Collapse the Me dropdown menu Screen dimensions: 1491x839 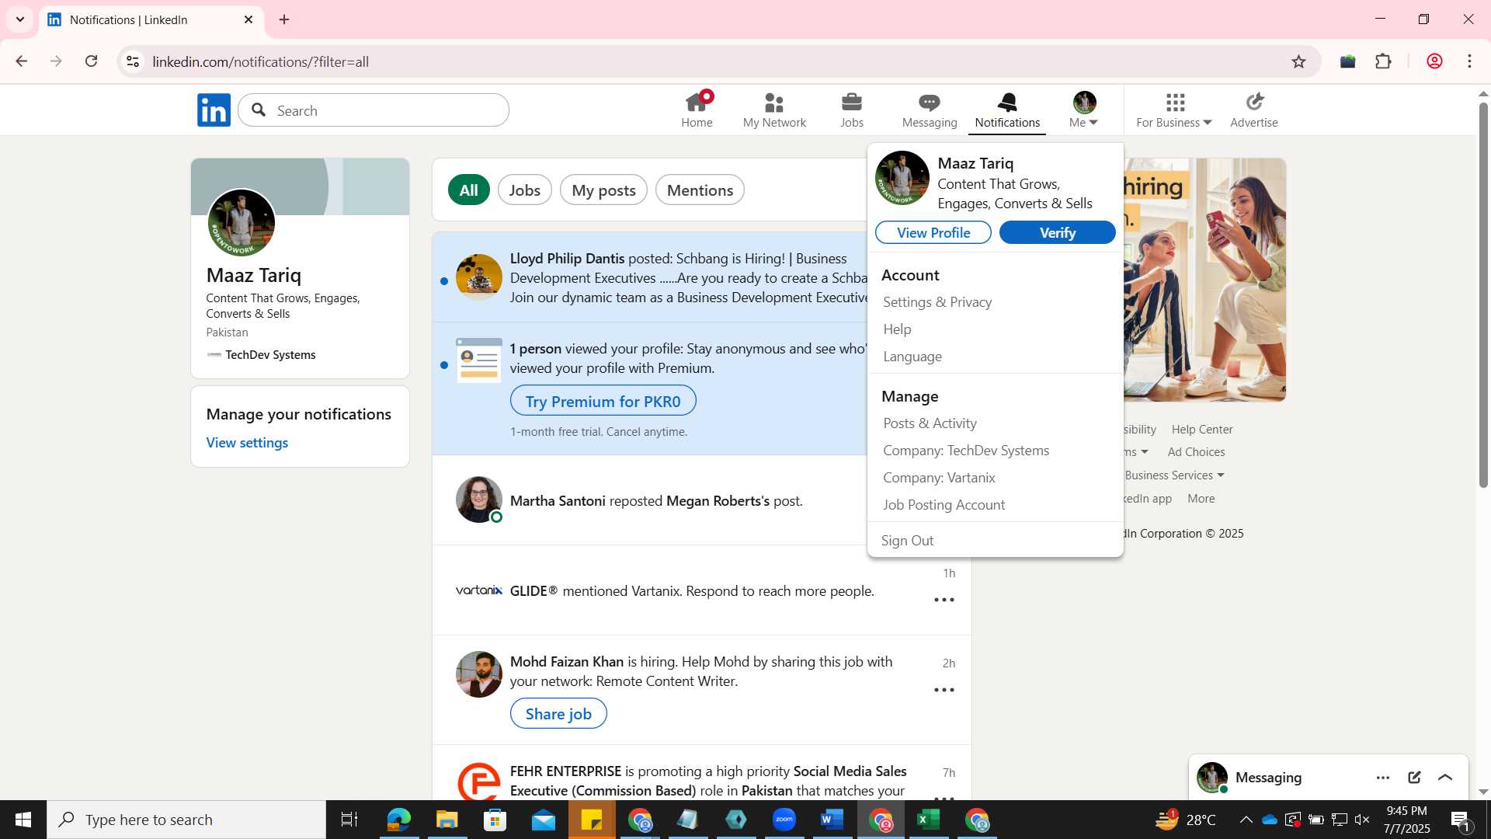[1084, 110]
